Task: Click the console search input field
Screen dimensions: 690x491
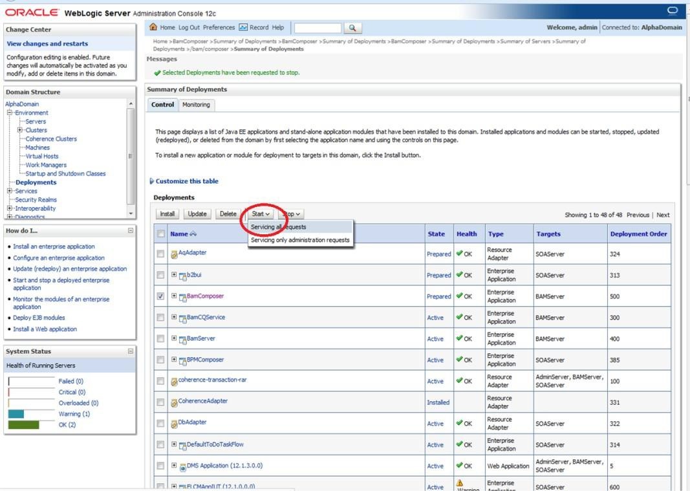Action: tap(318, 28)
